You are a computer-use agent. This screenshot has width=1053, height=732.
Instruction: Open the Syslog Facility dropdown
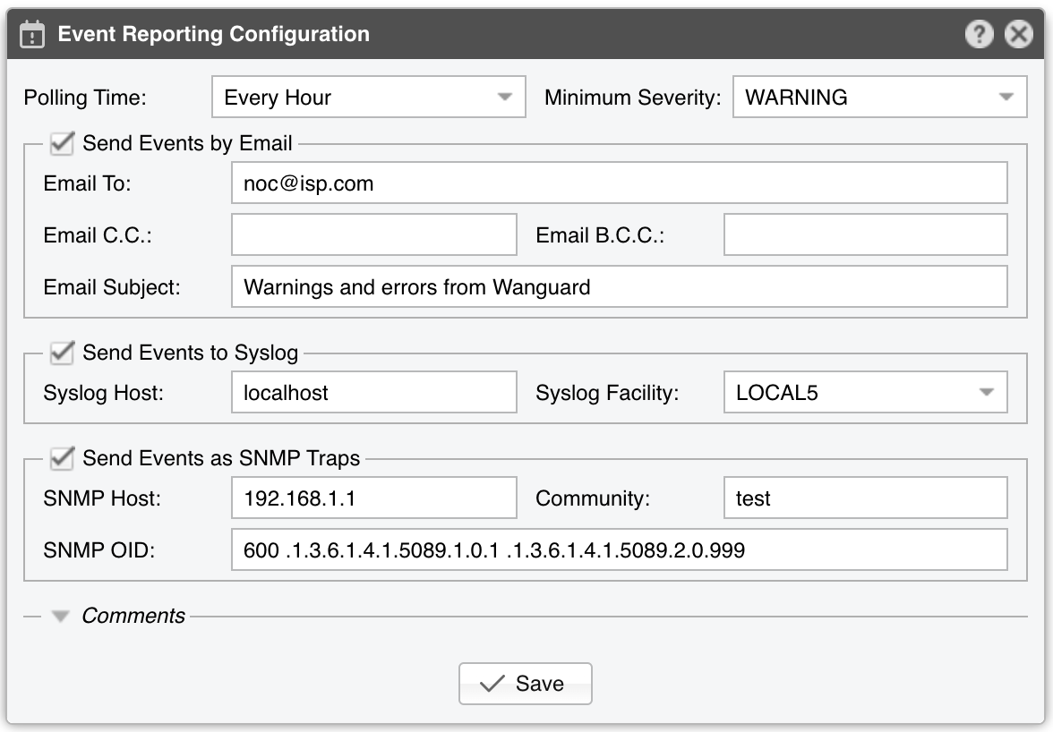coord(866,393)
